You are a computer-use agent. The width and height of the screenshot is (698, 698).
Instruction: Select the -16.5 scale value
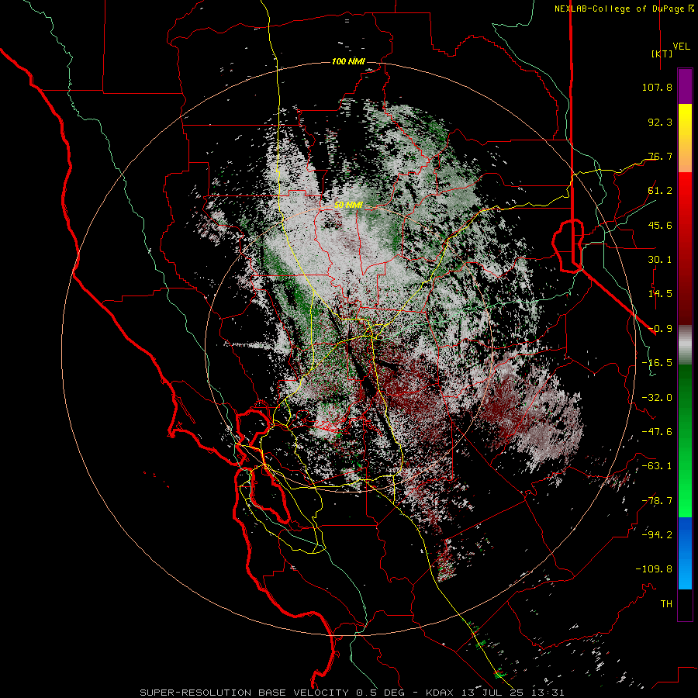coord(657,363)
